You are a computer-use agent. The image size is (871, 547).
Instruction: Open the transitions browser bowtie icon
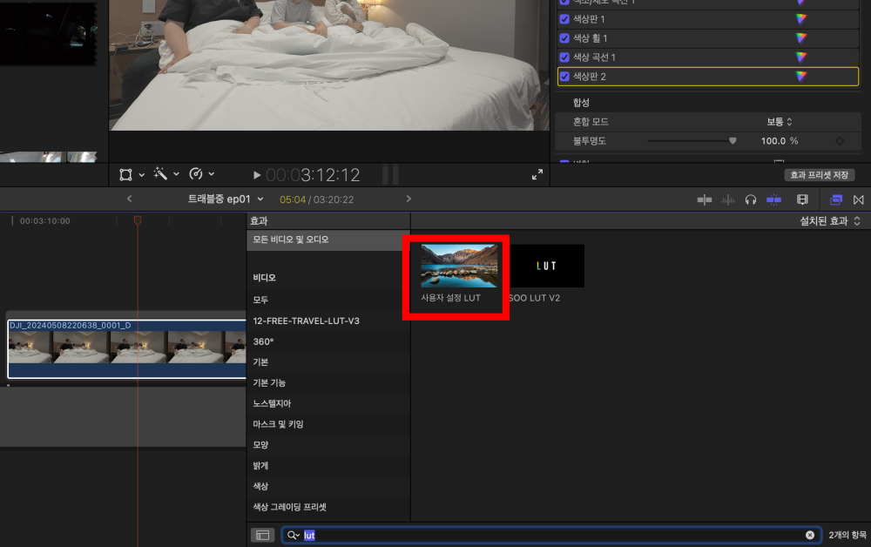tap(858, 199)
